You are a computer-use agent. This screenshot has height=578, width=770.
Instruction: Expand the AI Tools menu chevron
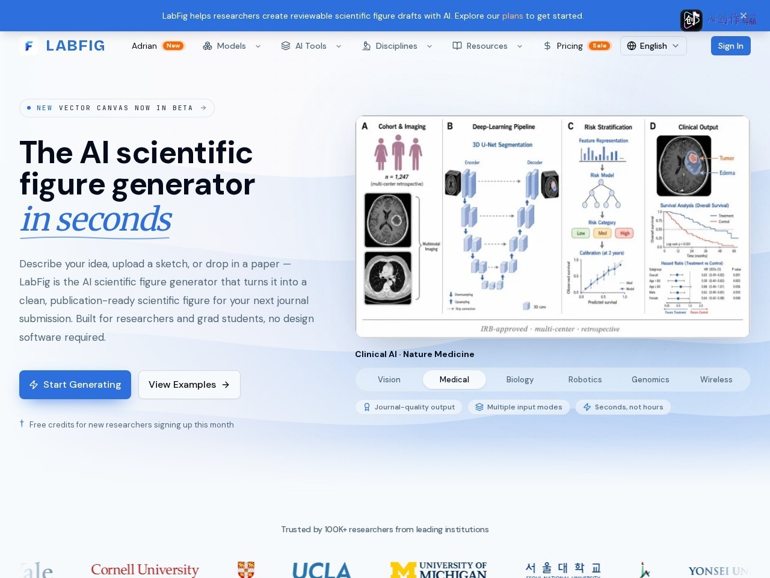[339, 46]
